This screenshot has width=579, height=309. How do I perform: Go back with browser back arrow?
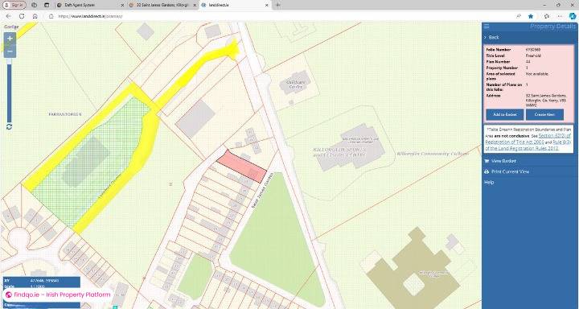pos(9,16)
